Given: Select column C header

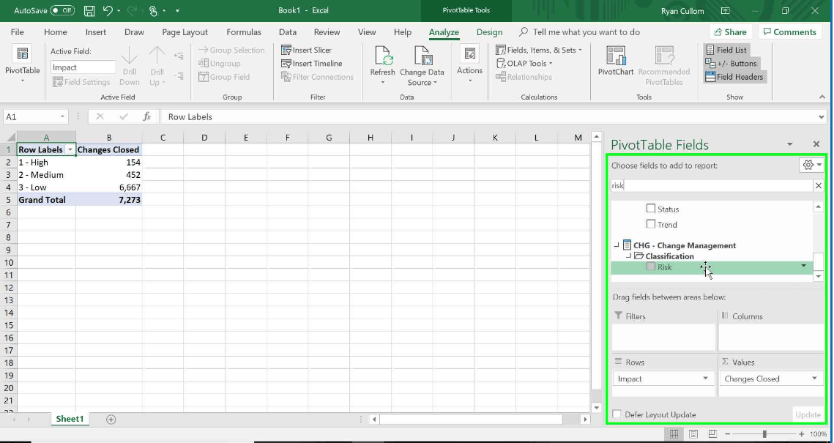Looking at the screenshot, I should tap(163, 138).
